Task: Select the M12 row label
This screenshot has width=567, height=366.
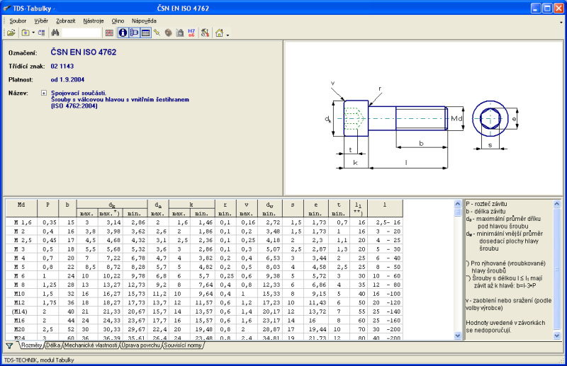Action: tap(19, 303)
